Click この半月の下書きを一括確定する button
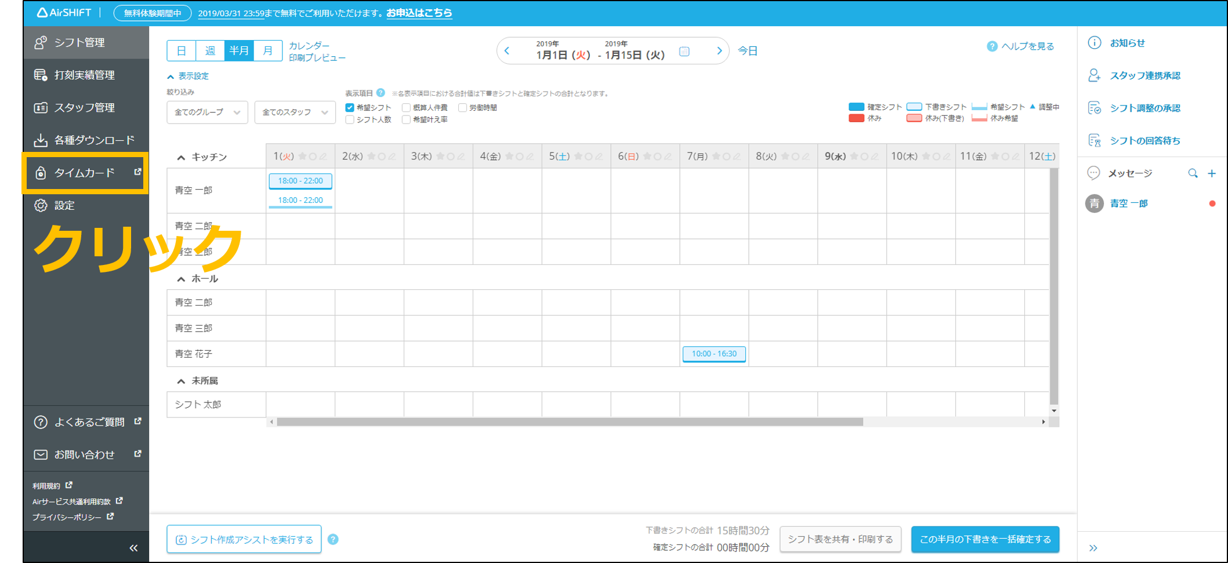1228x563 pixels. coord(985,539)
